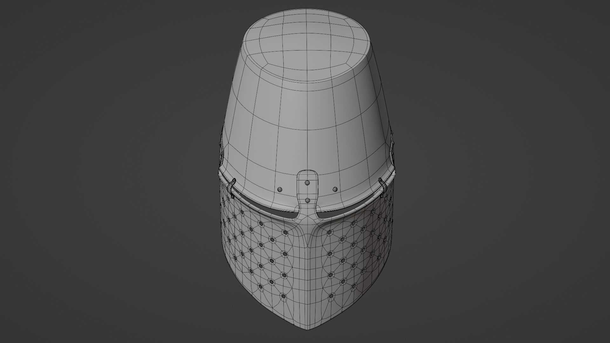The height and width of the screenshot is (343, 610).
Task: Click the lower rivet on the nasal plate
Action: click(307, 200)
